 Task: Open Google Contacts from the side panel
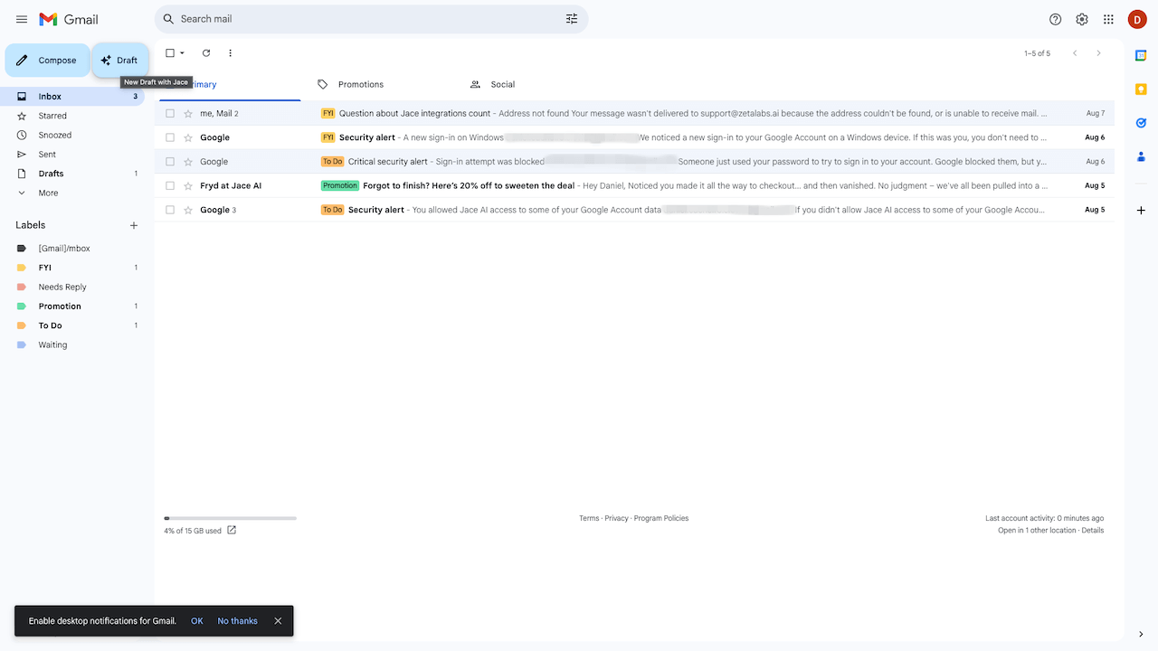[1141, 156]
